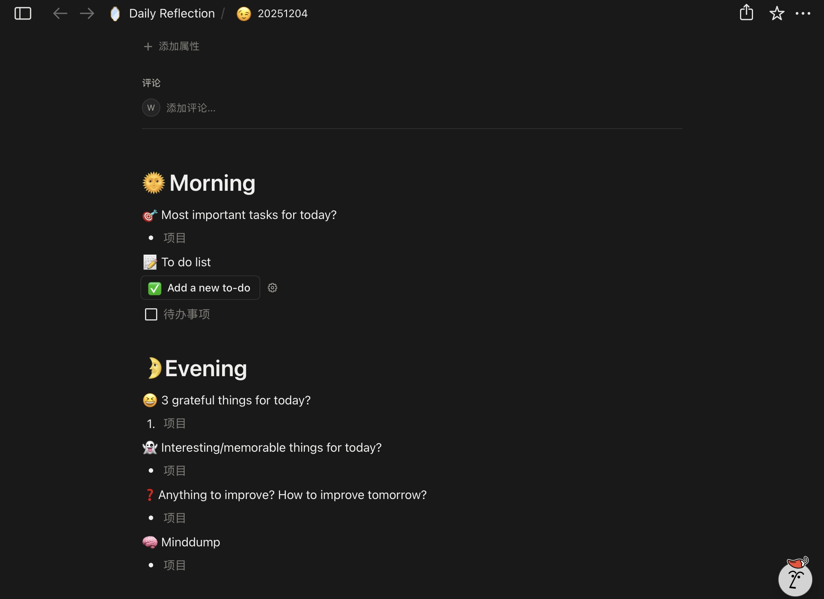Open Daily Reflection breadcrumb
Viewport: 824px width, 599px height.
(x=172, y=14)
